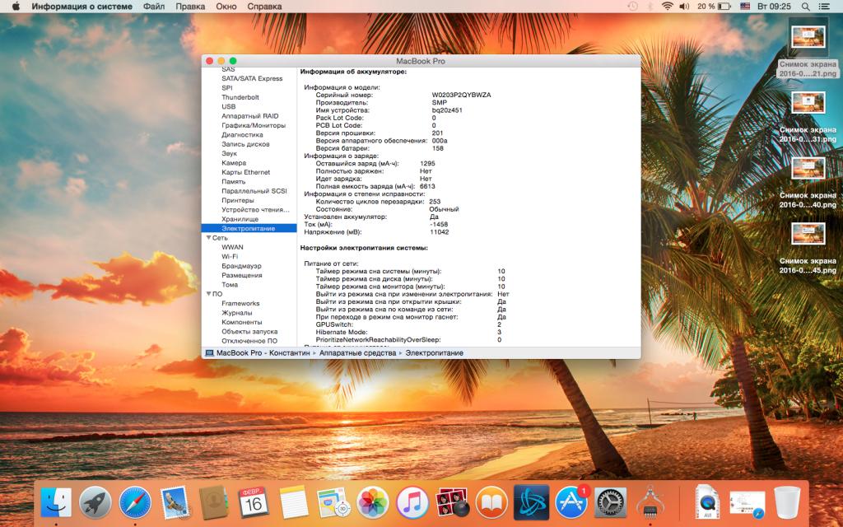Select Wi-Fi in the sidebar list
Image resolution: width=843 pixels, height=527 pixels.
tap(230, 257)
